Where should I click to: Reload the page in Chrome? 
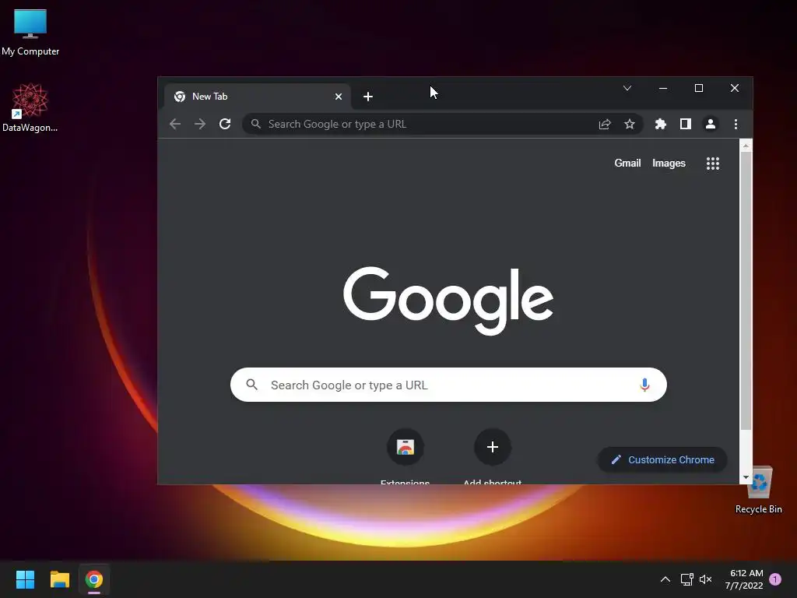click(225, 124)
